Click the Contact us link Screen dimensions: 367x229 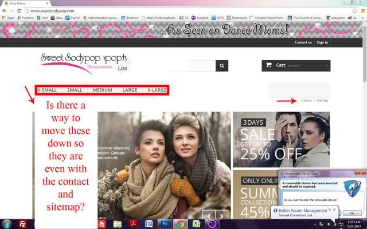[303, 42]
